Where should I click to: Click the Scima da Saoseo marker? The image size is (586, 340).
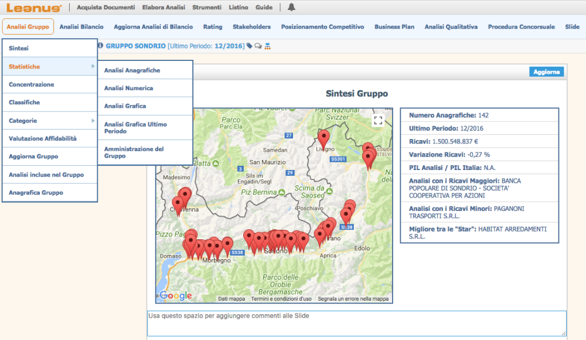(329, 191)
